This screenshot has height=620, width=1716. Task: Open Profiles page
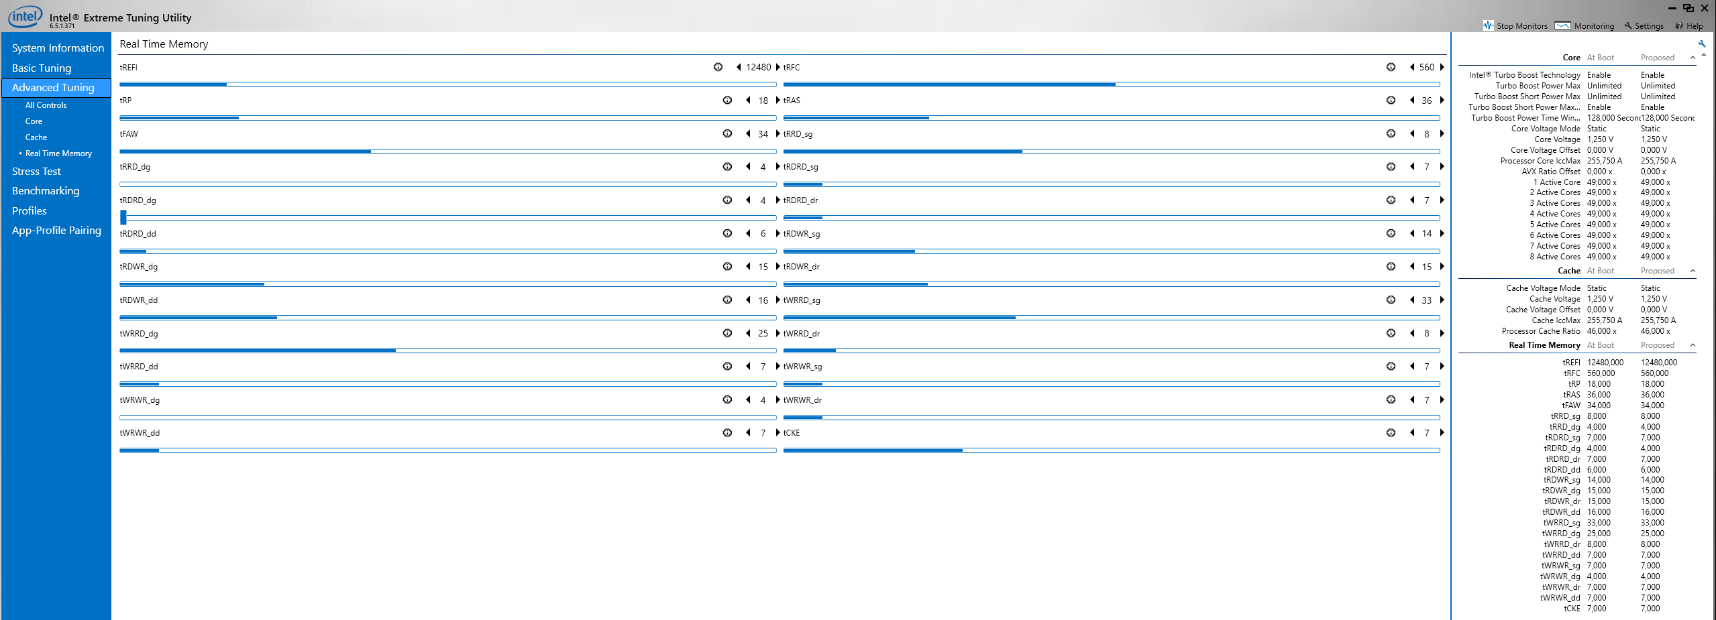(x=30, y=210)
